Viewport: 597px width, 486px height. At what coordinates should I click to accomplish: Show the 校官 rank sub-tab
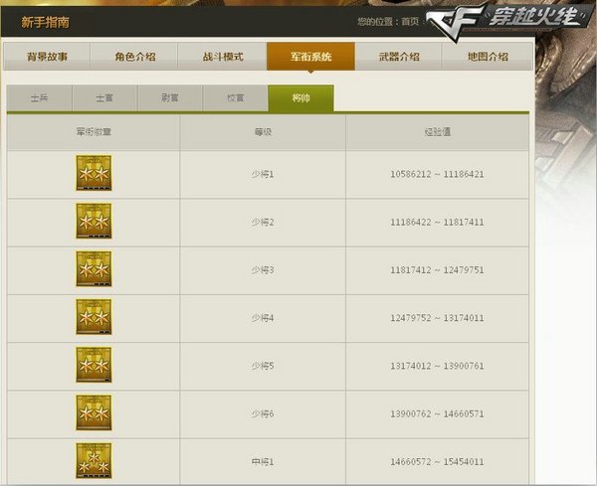point(235,98)
